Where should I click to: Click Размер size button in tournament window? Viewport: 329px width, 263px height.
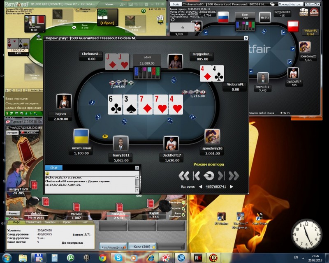pos(13,213)
